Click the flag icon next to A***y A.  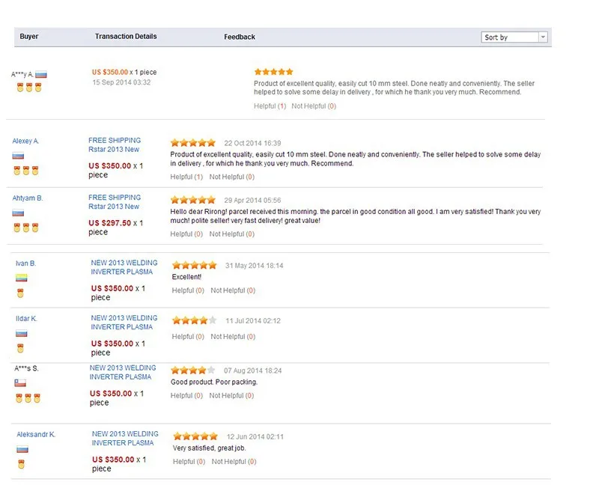(41, 75)
